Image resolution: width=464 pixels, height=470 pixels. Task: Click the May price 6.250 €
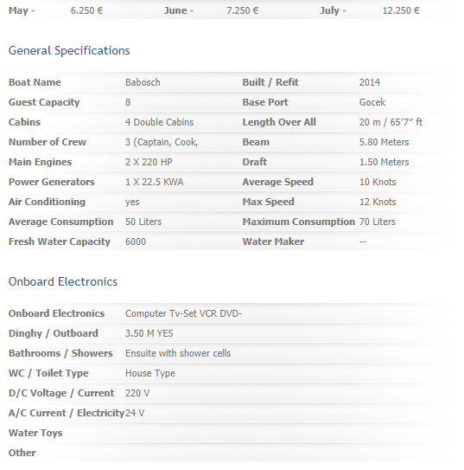click(86, 10)
